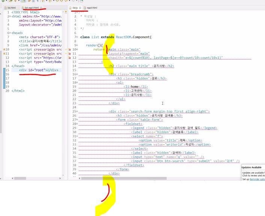Collapse breadcrumb div at line 16
This screenshot has height=216, width=265.
tap(77, 74)
